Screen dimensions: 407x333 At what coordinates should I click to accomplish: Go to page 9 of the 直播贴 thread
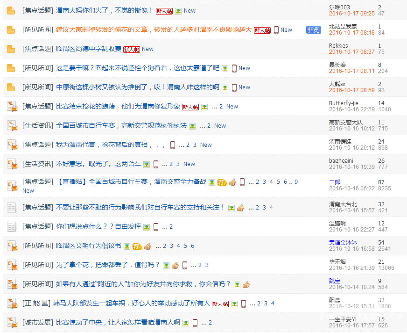pos(296,182)
